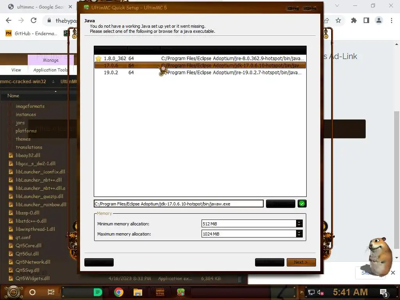
Task: Sort Explorer by Name column header
Action: tap(13, 96)
